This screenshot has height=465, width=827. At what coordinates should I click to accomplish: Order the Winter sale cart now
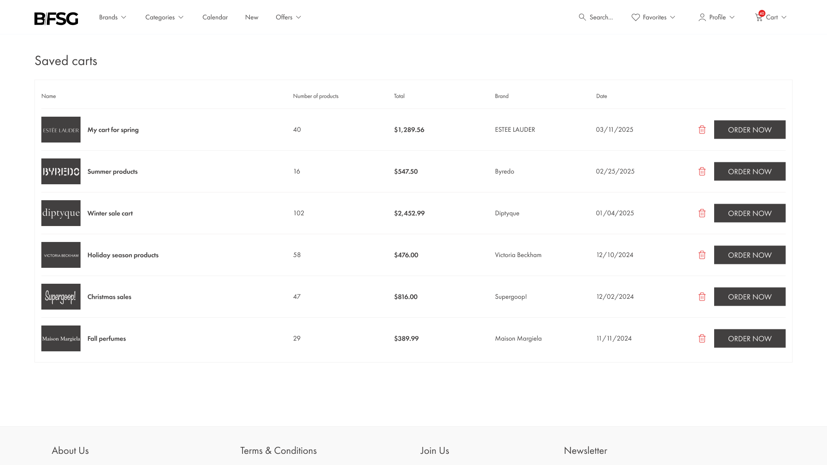pos(749,213)
